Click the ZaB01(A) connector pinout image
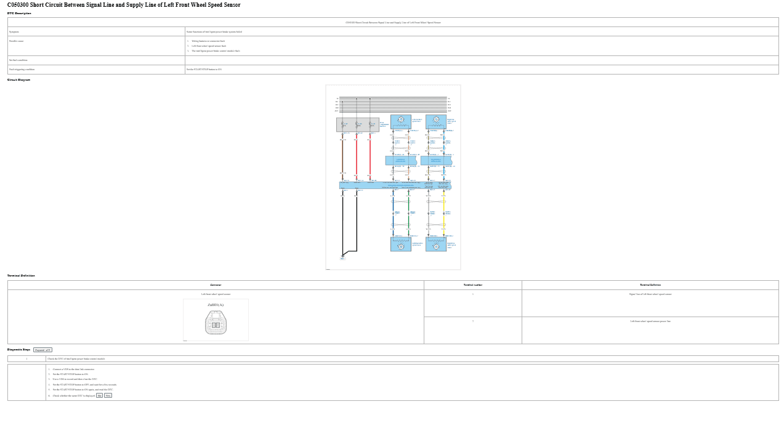This screenshot has height=428, width=784. pos(216,320)
